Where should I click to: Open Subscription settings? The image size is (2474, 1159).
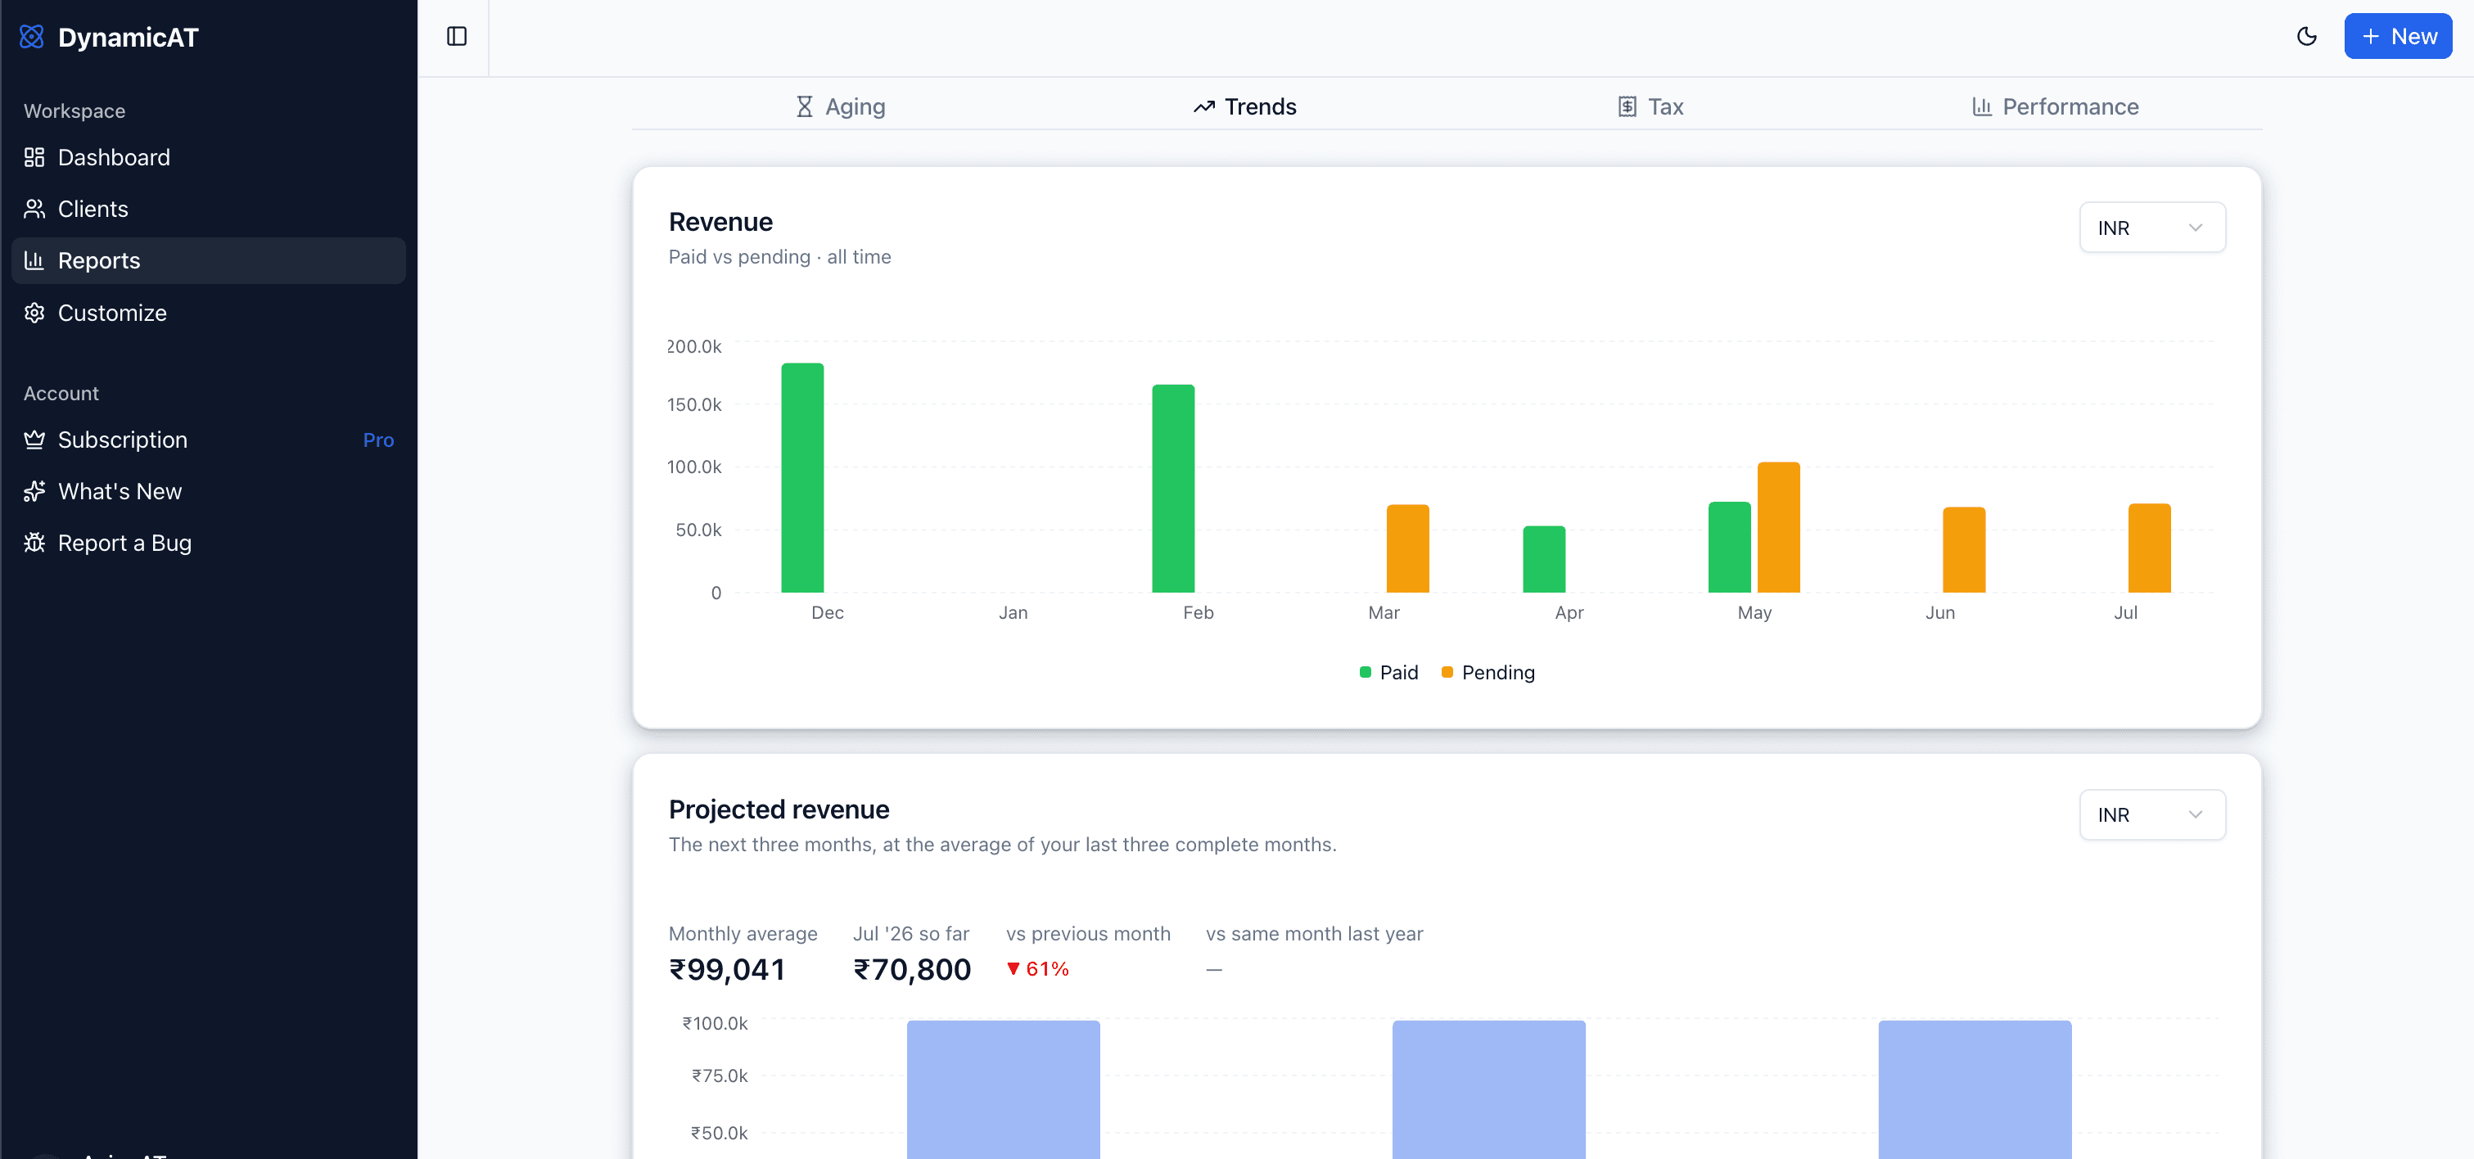click(x=209, y=440)
